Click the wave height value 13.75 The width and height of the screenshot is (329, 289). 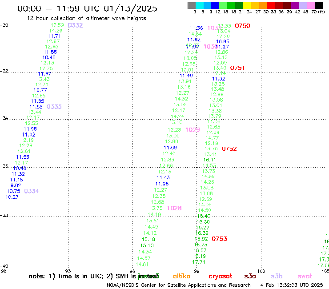pyautogui.click(x=156, y=208)
